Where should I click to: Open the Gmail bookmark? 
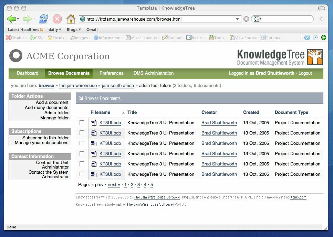tap(92, 30)
